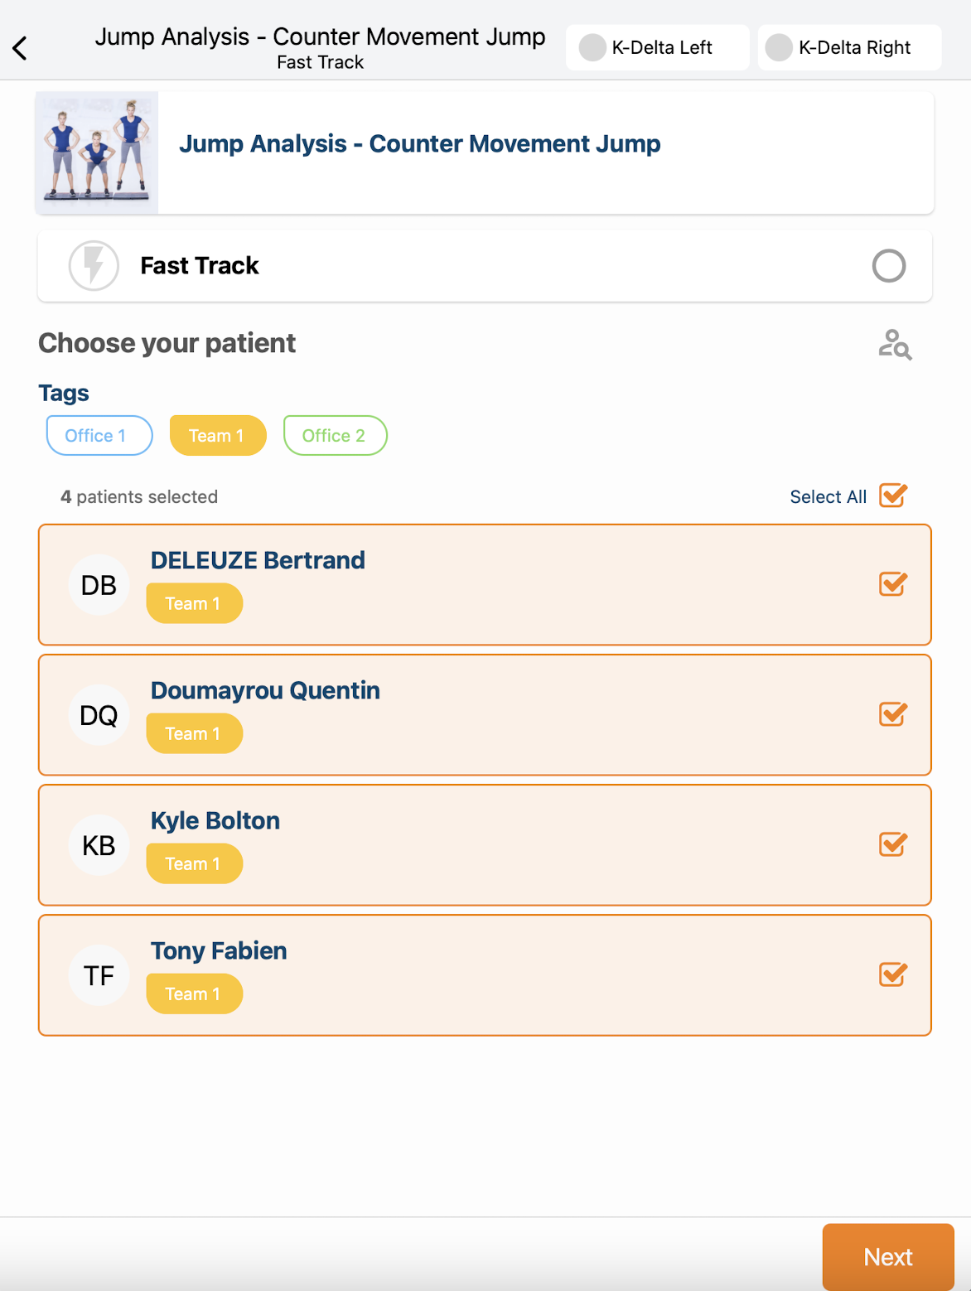Filter patients by Office 1 tag

click(99, 436)
